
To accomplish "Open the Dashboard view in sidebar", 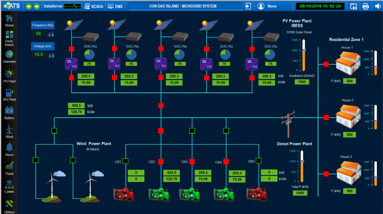I will (9, 38).
